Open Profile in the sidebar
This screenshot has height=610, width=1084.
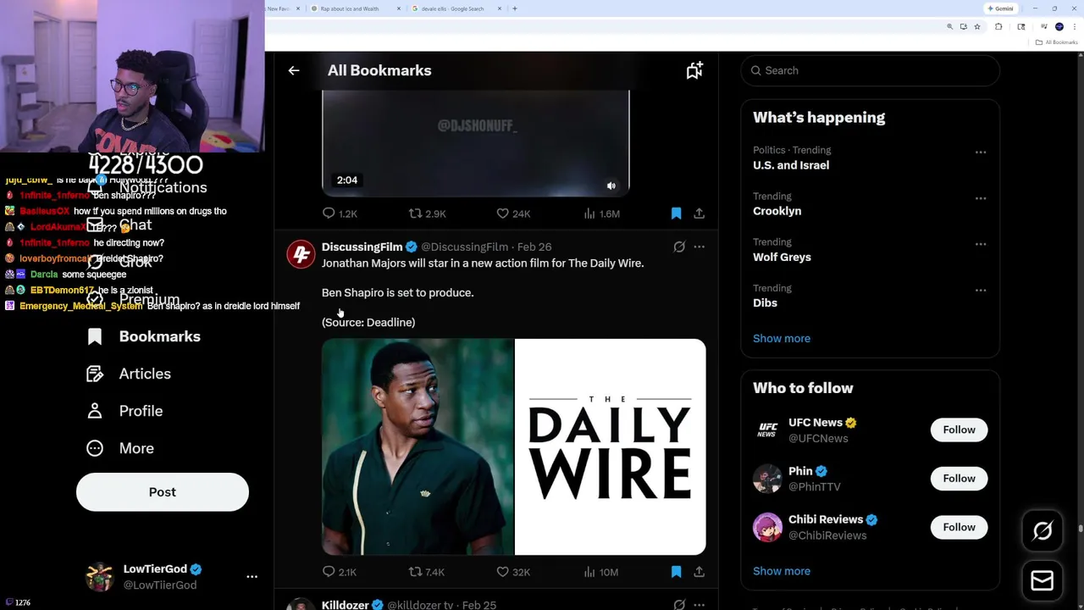coord(124,411)
